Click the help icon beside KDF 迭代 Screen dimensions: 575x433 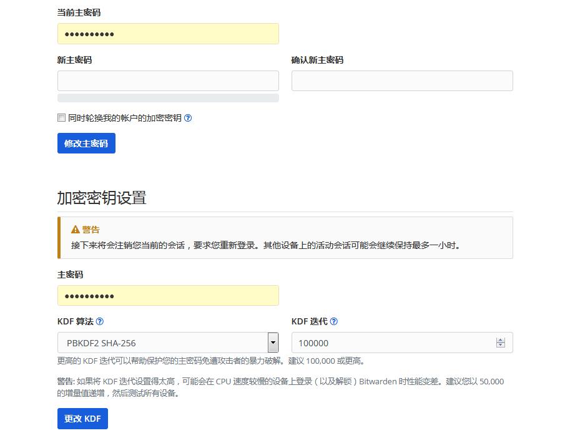tap(334, 322)
